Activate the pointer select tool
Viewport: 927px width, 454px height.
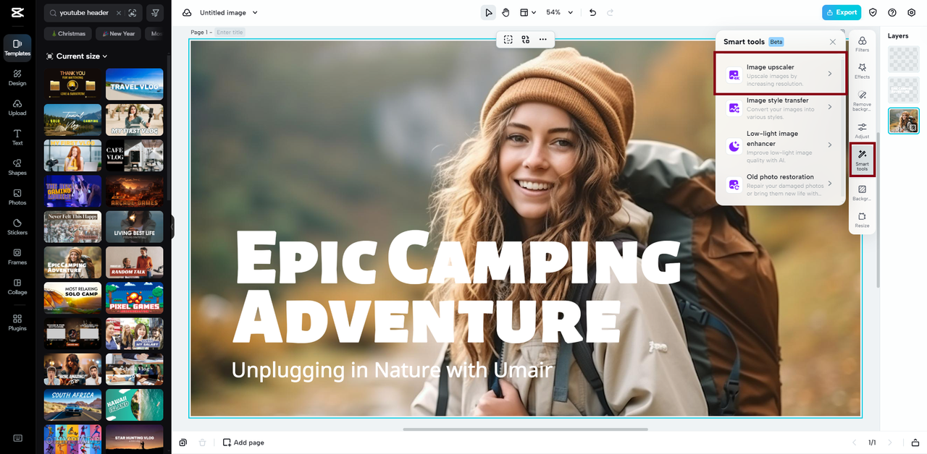click(x=489, y=12)
